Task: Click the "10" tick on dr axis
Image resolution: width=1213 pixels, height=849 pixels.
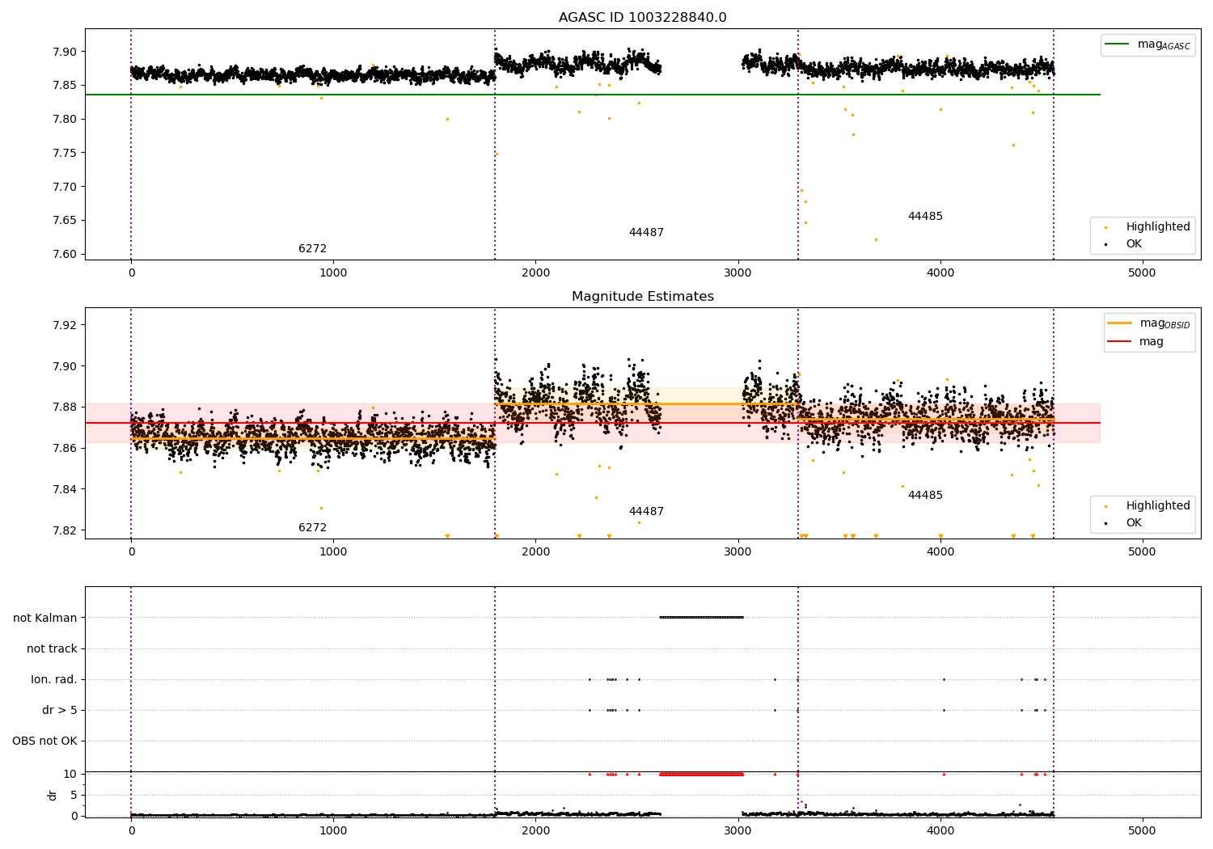Action: pos(70,774)
